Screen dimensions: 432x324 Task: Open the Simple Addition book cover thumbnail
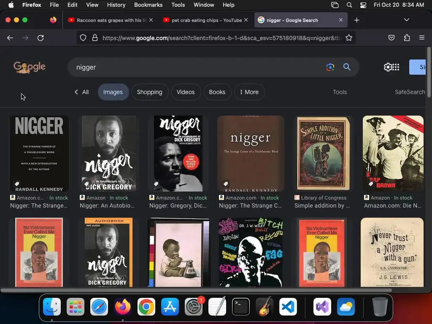pos(323,154)
